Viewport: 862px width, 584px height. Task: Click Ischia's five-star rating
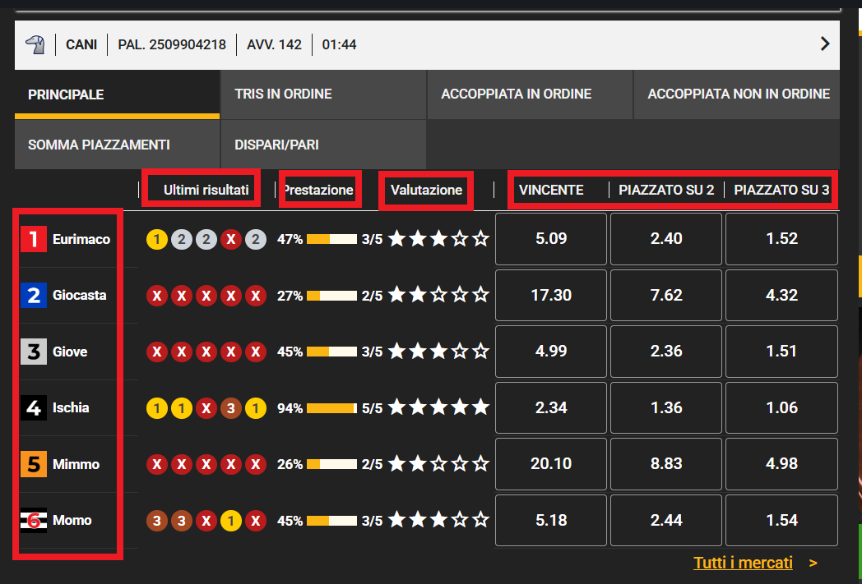click(438, 407)
